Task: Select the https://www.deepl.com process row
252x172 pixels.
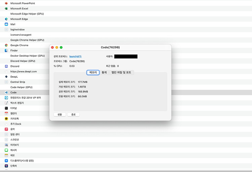Action: coord(25,71)
